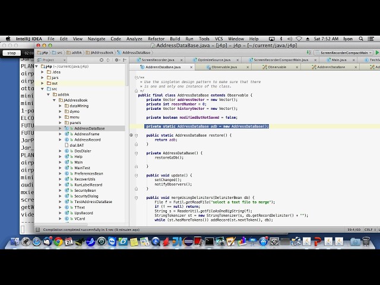Click the volume icon in menu bar
The image size is (380, 285).
pyautogui.click(x=290, y=39)
